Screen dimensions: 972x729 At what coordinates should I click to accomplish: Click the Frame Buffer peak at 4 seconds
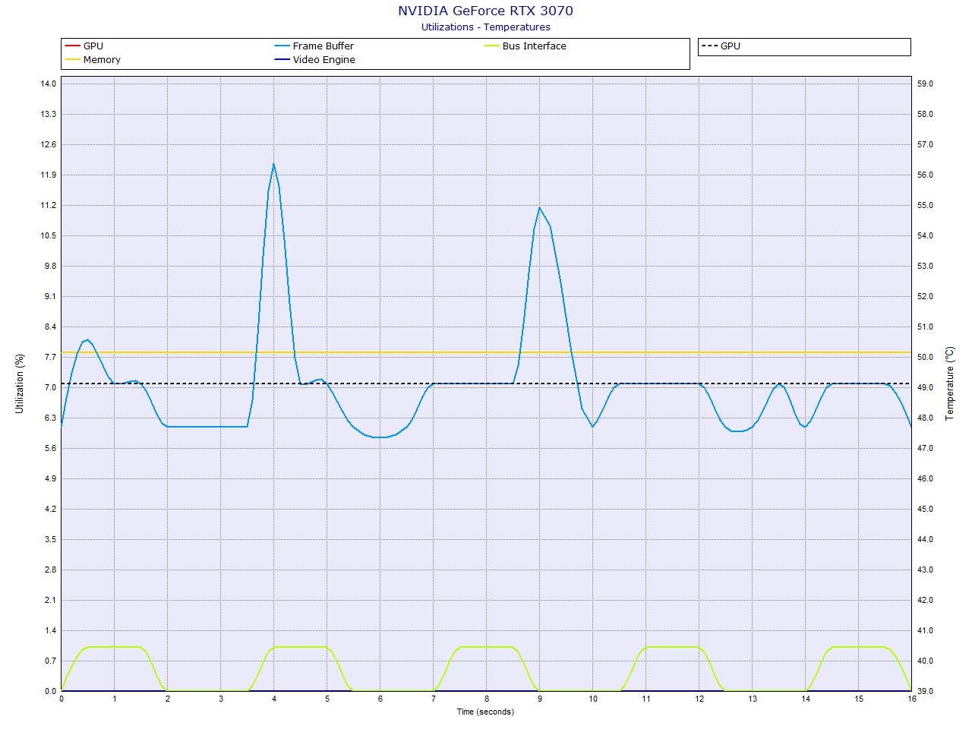pyautogui.click(x=273, y=164)
